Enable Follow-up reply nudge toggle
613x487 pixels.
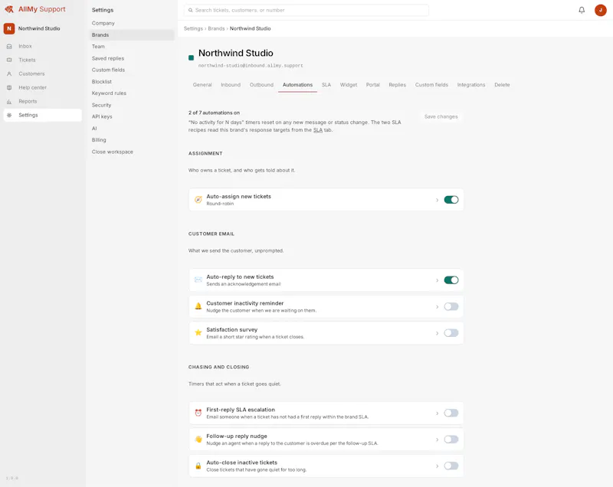tap(451, 440)
